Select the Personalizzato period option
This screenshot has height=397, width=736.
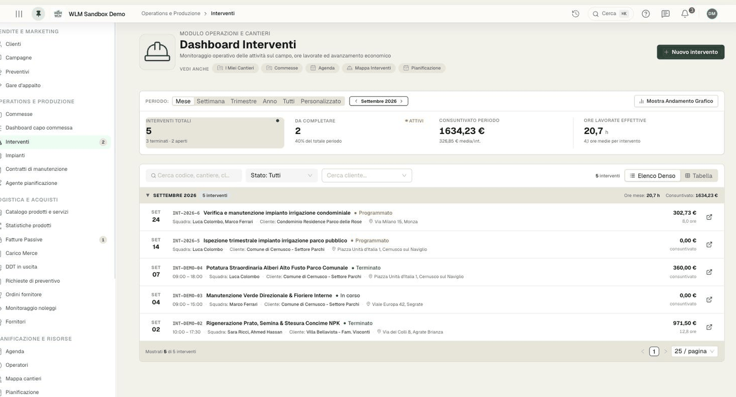pos(321,101)
